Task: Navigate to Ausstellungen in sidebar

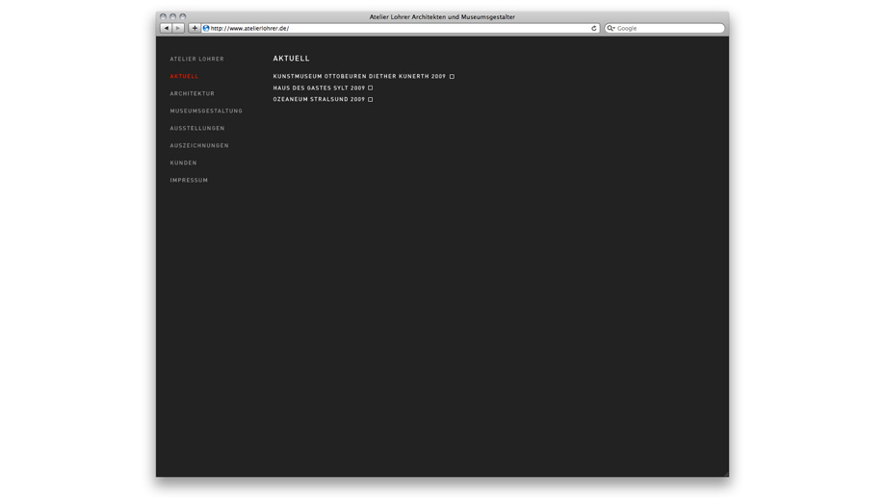Action: (x=197, y=129)
